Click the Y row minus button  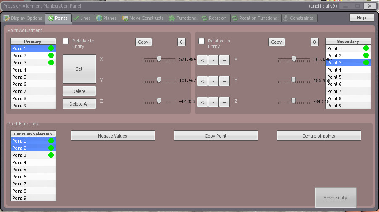tap(213, 81)
